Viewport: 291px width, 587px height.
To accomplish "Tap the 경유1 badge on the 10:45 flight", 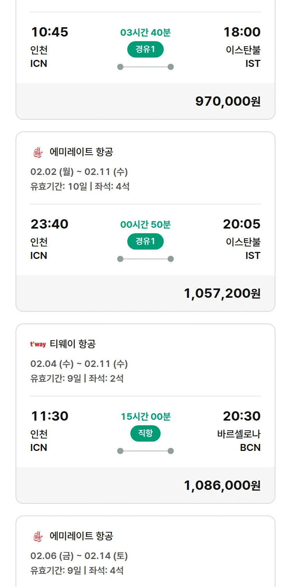I will tap(145, 49).
